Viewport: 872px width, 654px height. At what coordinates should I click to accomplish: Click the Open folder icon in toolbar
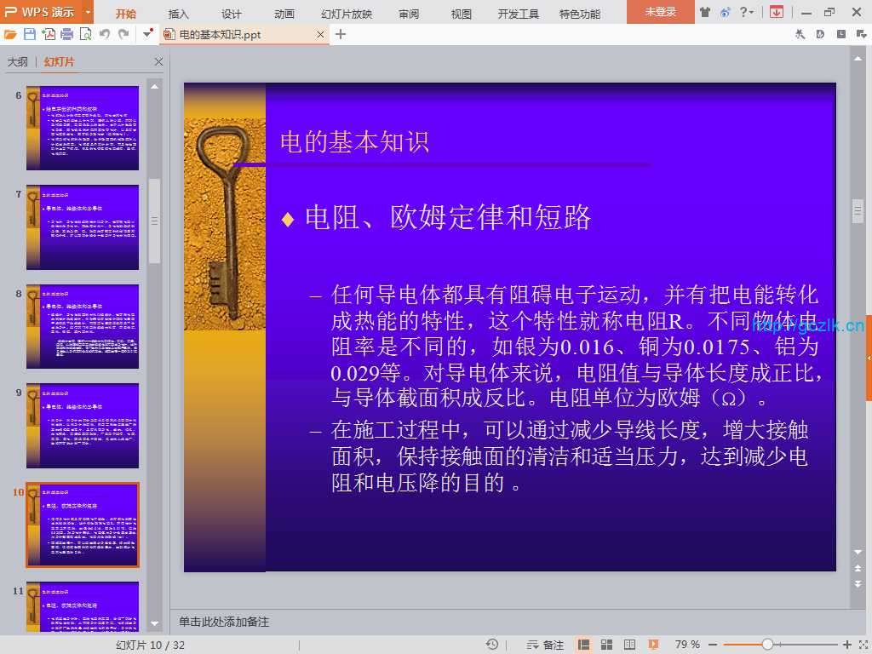point(10,34)
